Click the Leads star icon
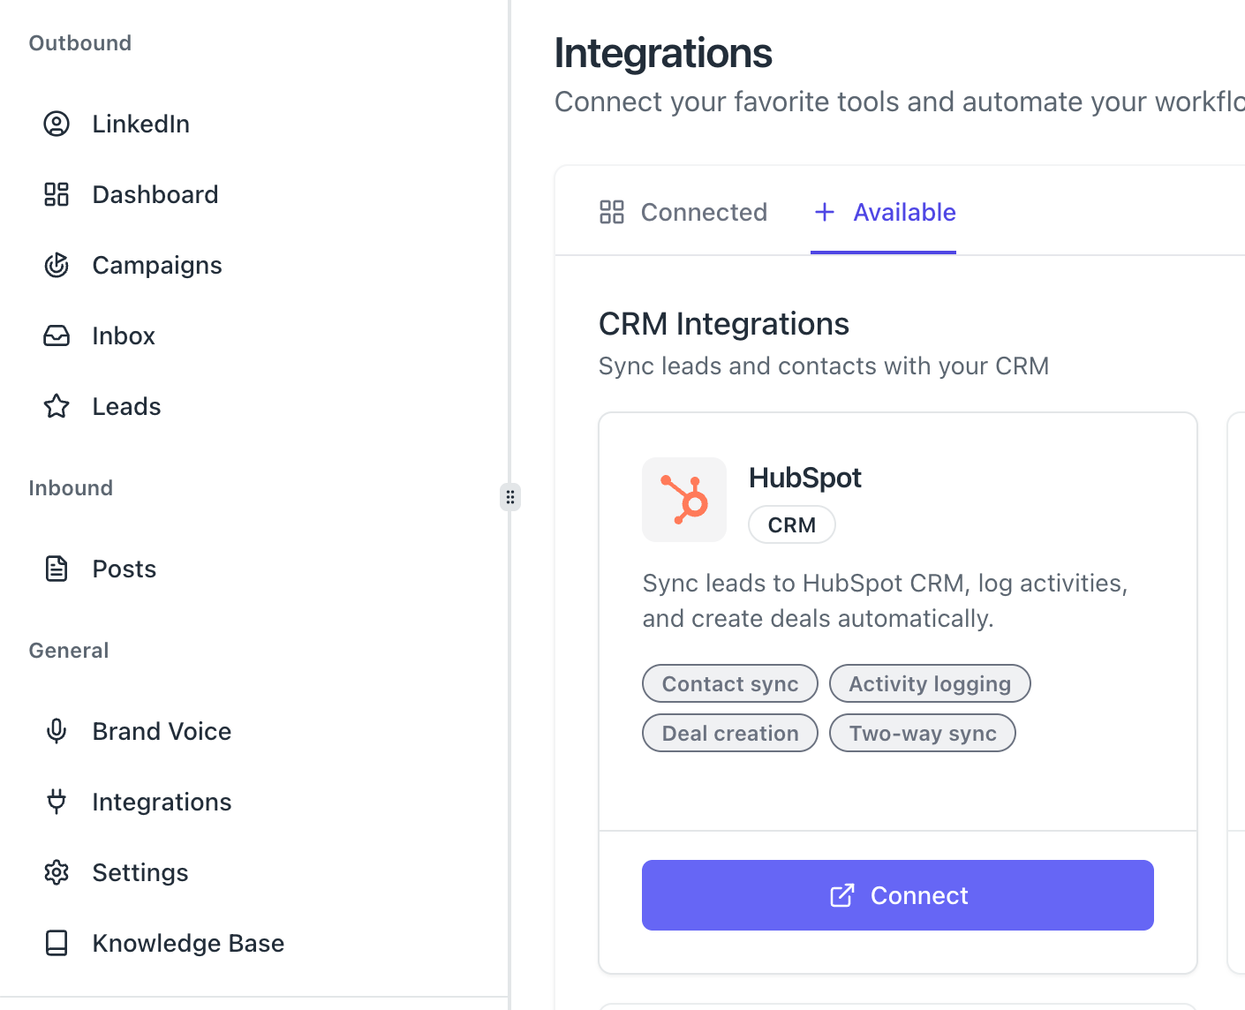 [57, 406]
